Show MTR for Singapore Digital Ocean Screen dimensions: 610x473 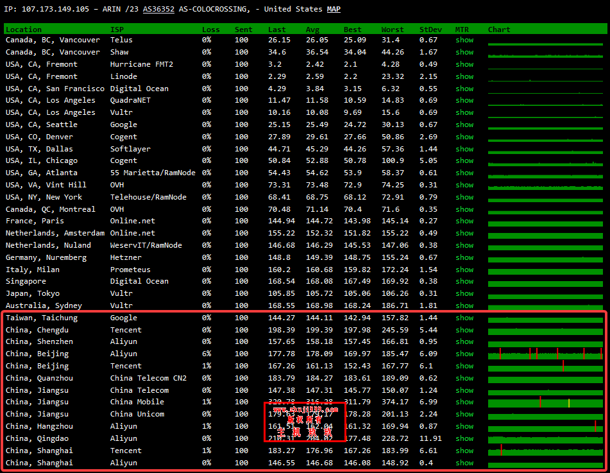coord(464,282)
